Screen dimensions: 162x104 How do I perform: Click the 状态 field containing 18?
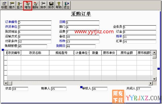click(20, 89)
